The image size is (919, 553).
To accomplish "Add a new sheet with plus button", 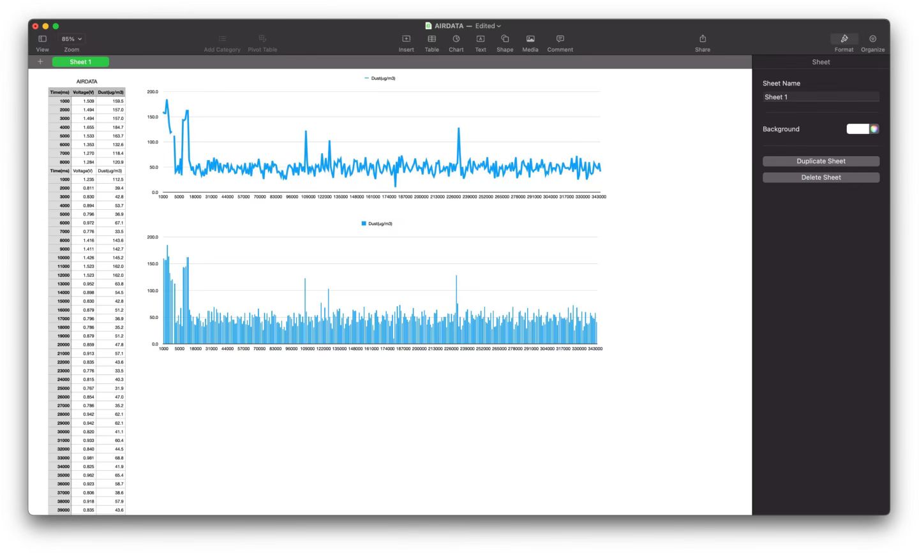I will click(40, 62).
